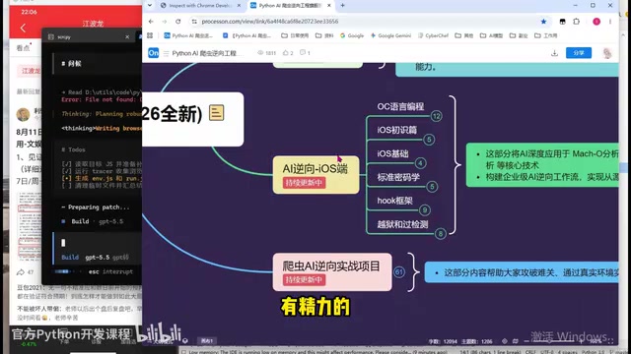
Task: Close the Inspect with Chrome Developer tab
Action: click(239, 5)
